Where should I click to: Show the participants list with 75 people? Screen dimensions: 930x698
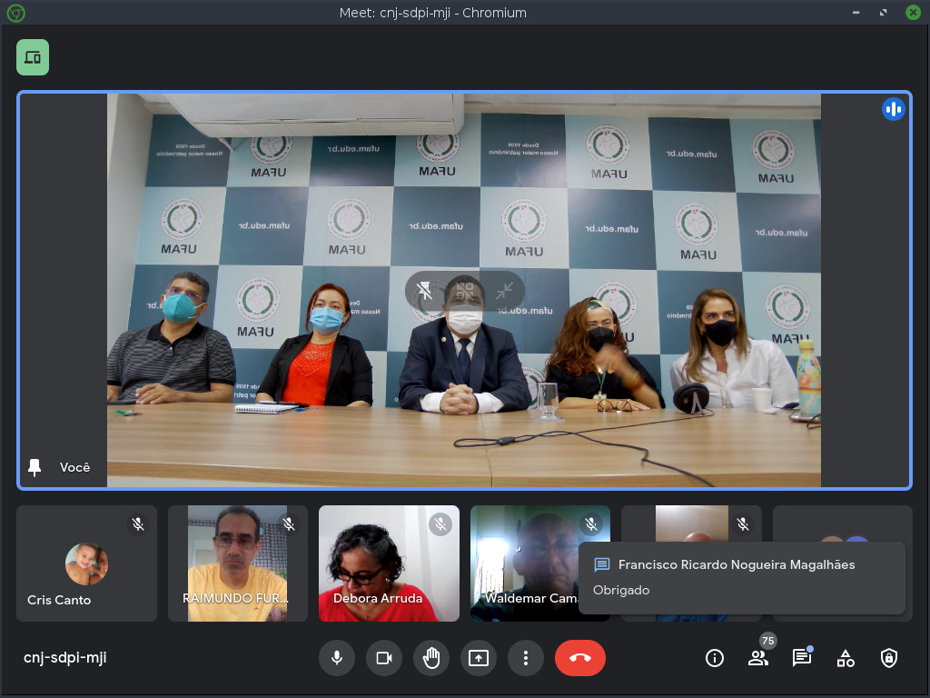(x=758, y=658)
